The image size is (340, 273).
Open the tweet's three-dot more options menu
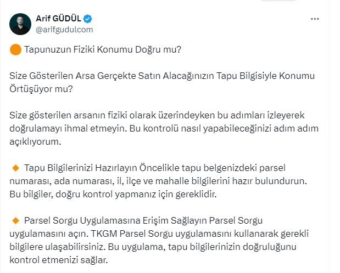pos(315,19)
